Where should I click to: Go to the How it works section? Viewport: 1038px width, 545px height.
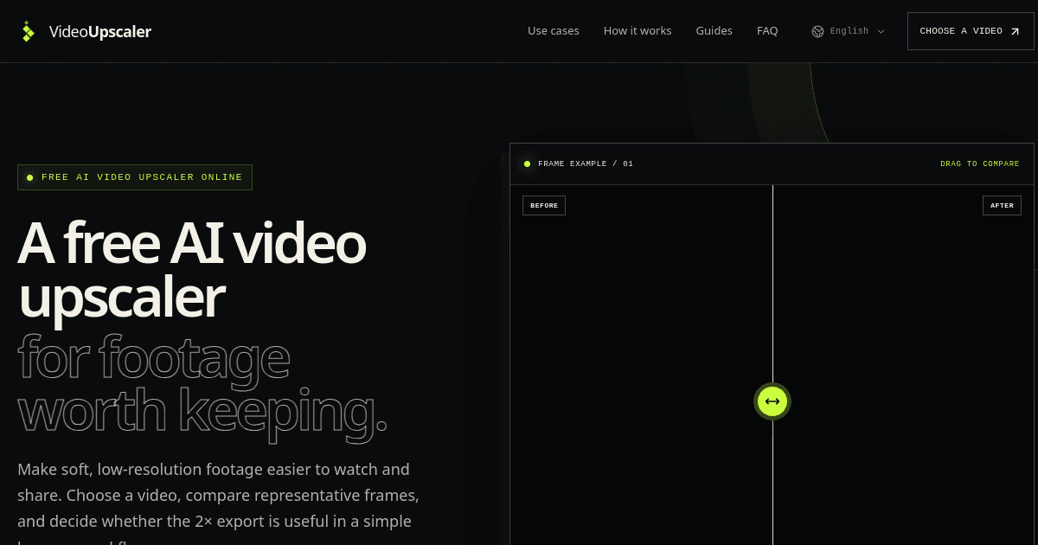click(x=638, y=30)
